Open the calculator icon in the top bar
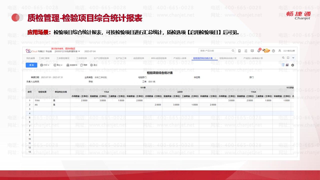 [239, 51]
